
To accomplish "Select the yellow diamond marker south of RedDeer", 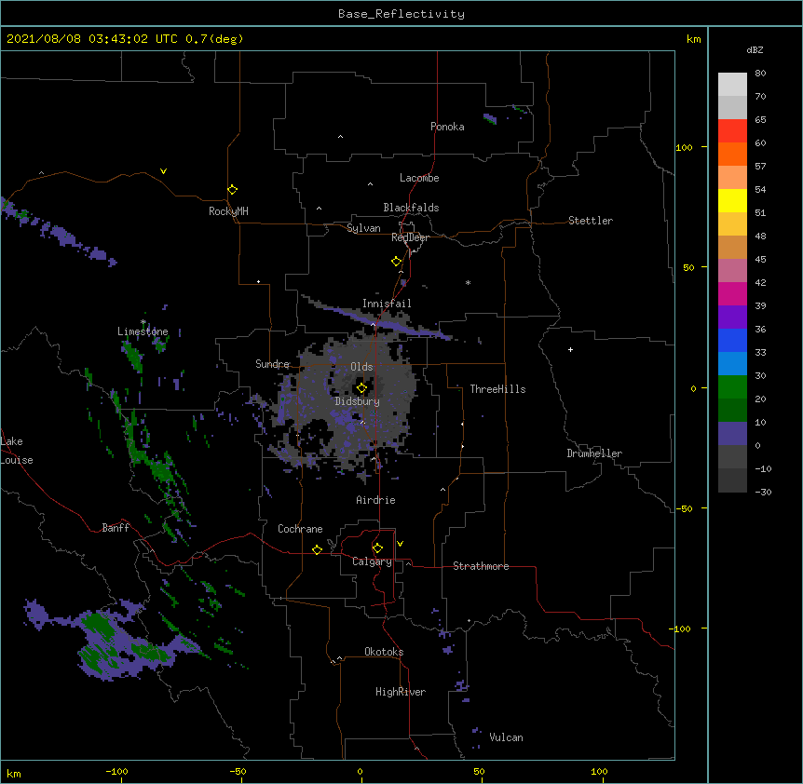I will [397, 262].
